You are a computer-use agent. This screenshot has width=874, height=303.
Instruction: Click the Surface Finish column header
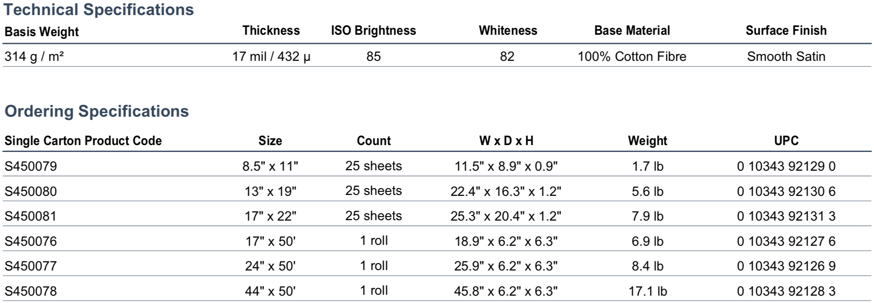[786, 31]
